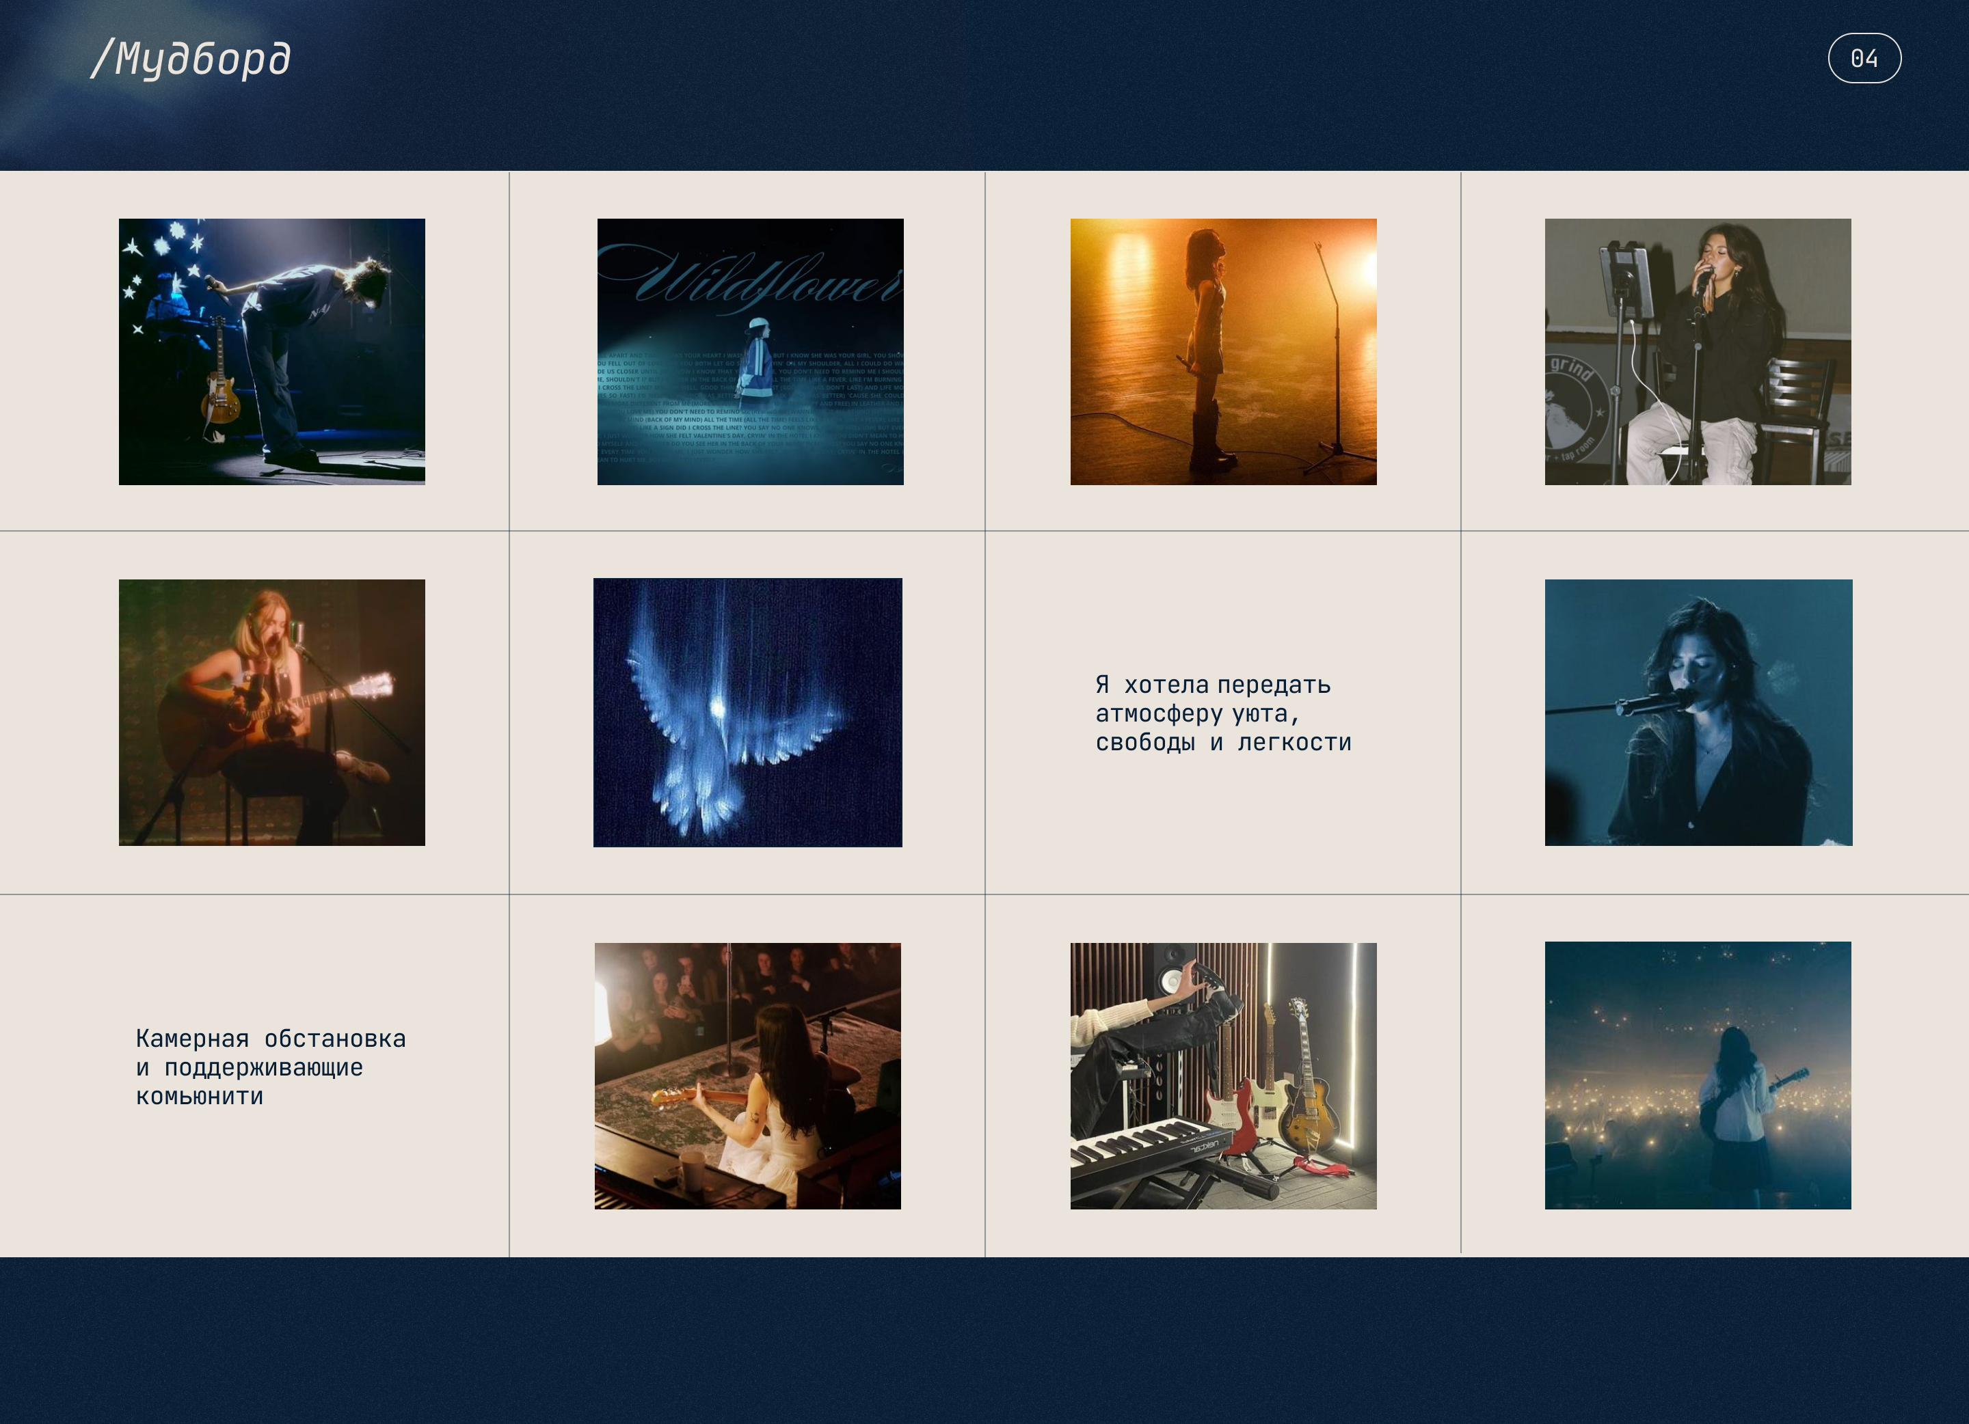This screenshot has height=1424, width=1969.
Task: Select the blue-toned singer at microphone photo
Action: (1698, 713)
